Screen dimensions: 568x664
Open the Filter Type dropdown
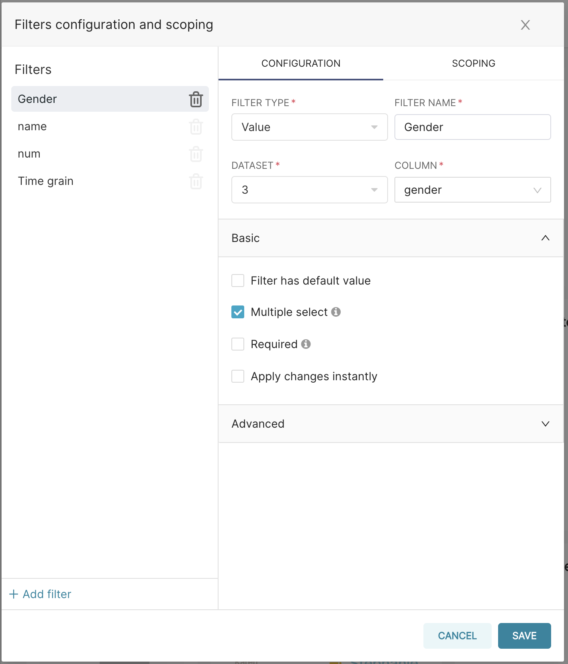(309, 127)
